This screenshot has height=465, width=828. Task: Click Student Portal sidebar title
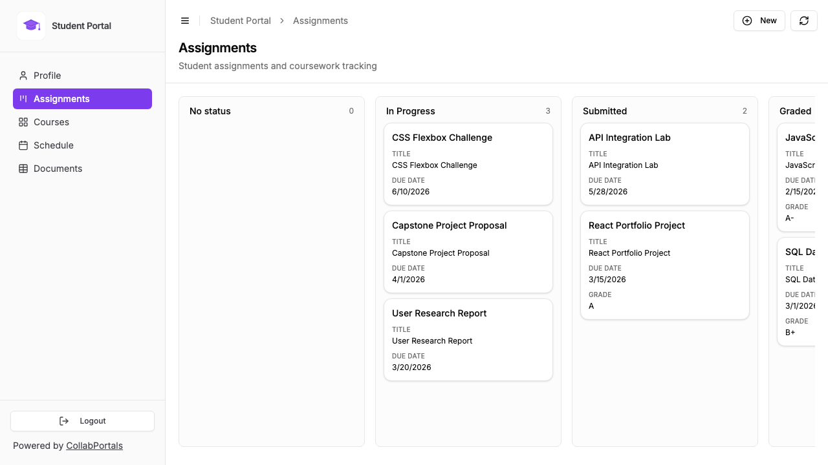coord(82,26)
